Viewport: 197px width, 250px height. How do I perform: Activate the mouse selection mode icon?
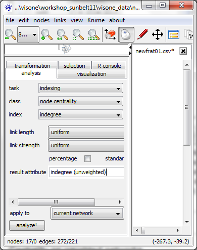pos(126,34)
